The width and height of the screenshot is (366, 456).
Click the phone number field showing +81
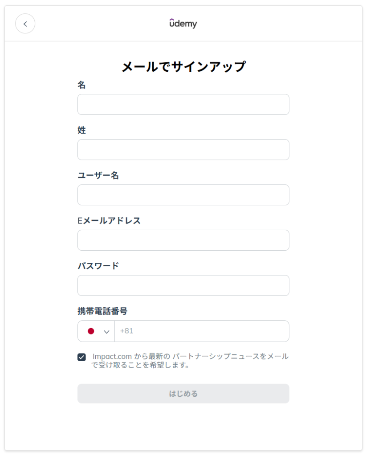click(202, 331)
